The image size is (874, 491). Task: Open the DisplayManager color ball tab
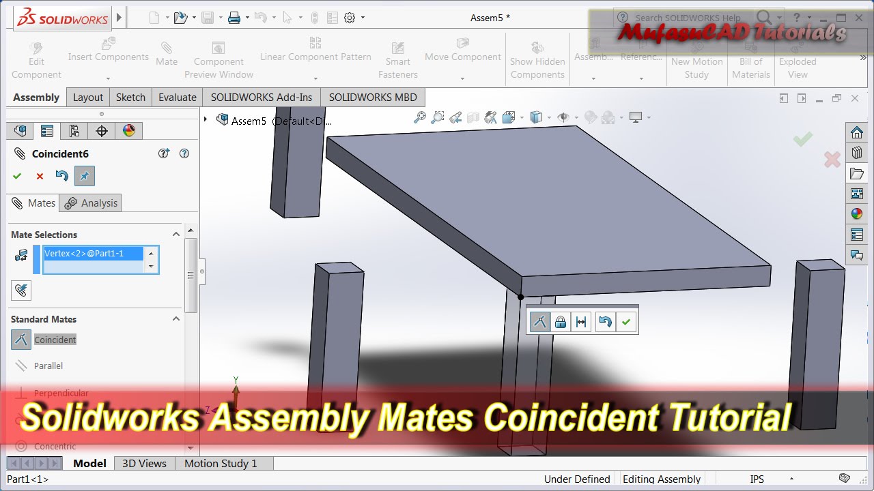click(x=129, y=130)
